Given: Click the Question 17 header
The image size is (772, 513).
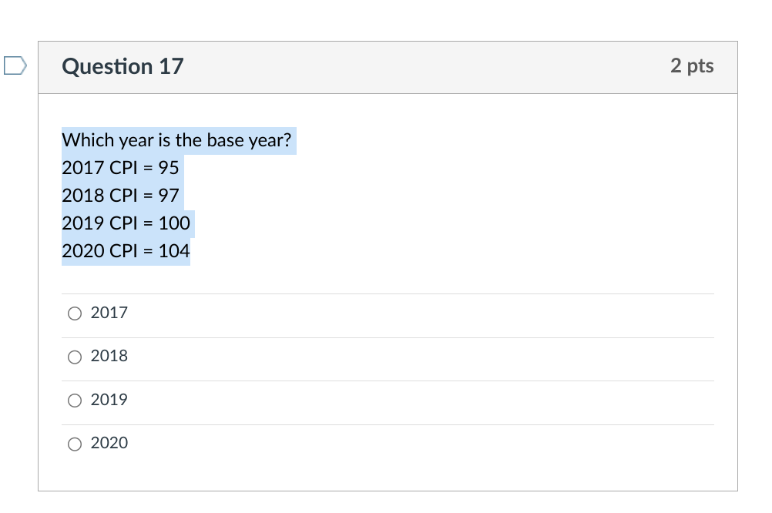Looking at the screenshot, I should point(122,66).
